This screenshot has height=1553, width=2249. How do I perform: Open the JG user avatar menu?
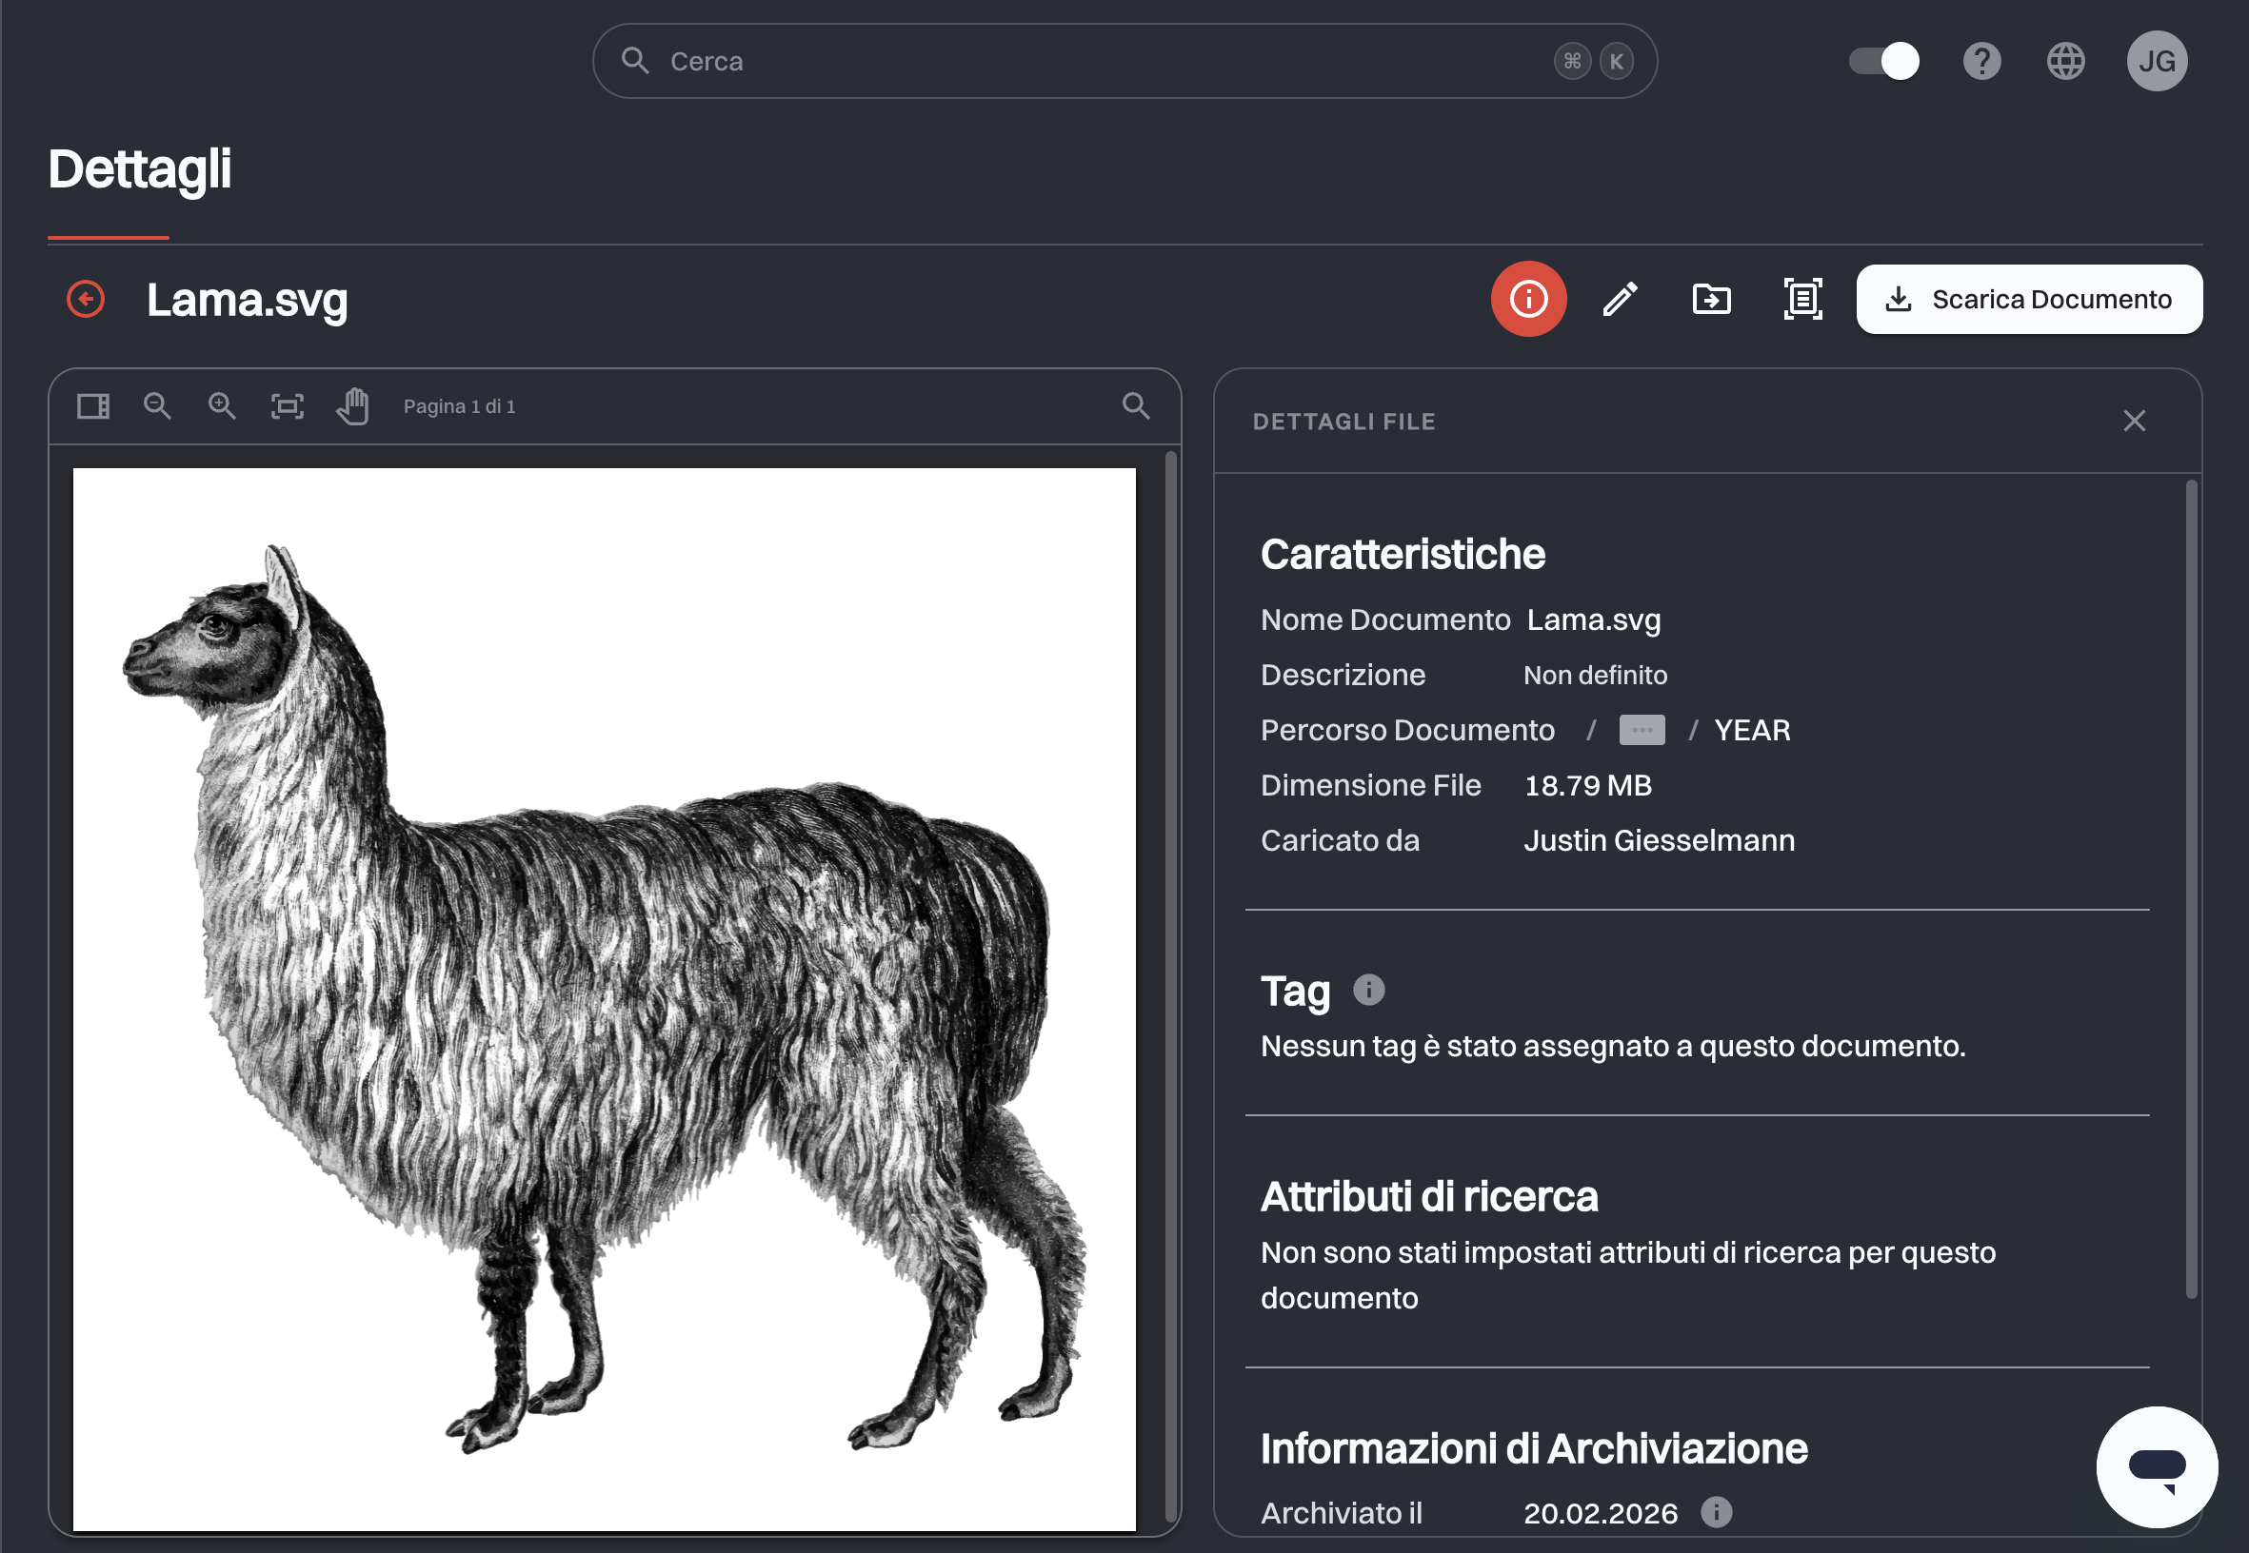[2157, 61]
